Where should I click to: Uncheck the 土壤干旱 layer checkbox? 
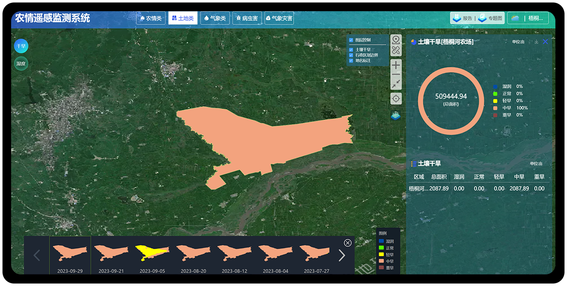351,49
